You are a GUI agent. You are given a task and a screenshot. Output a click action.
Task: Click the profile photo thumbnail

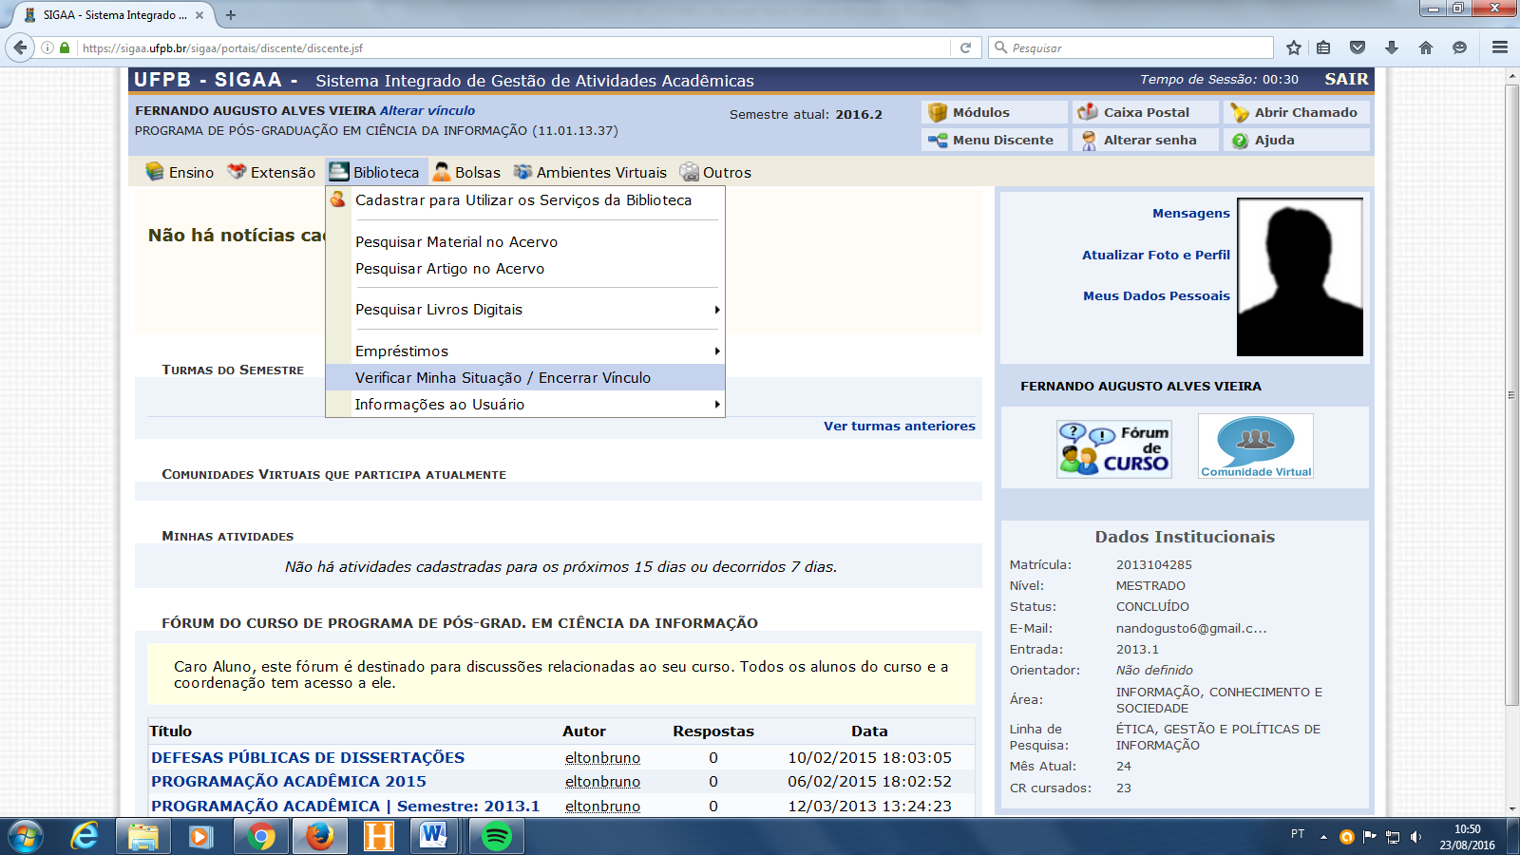pyautogui.click(x=1300, y=276)
